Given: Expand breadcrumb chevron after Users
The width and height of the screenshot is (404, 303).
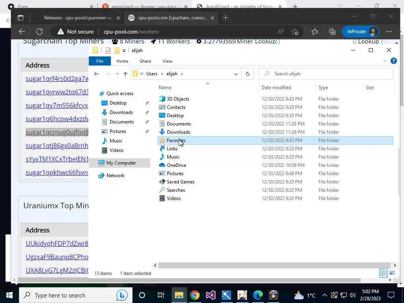Looking at the screenshot, I should [x=162, y=74].
